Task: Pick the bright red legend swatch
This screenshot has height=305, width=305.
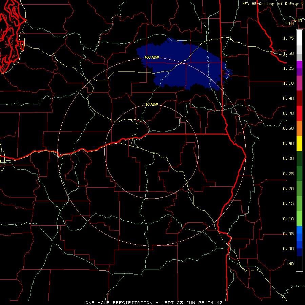Action: [299, 113]
